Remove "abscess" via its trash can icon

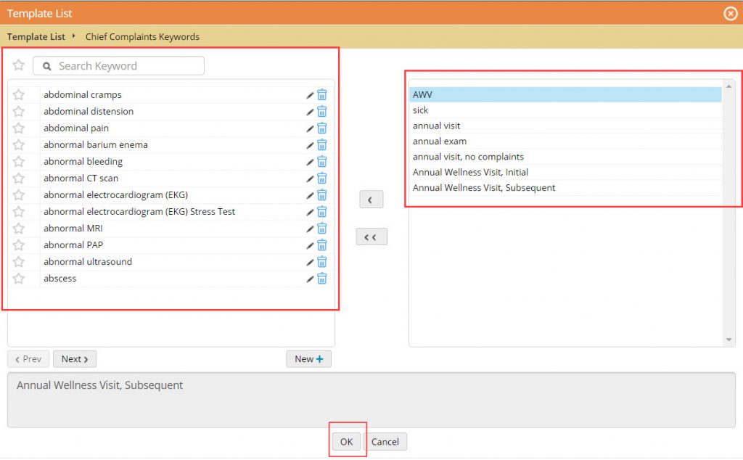[x=322, y=278]
